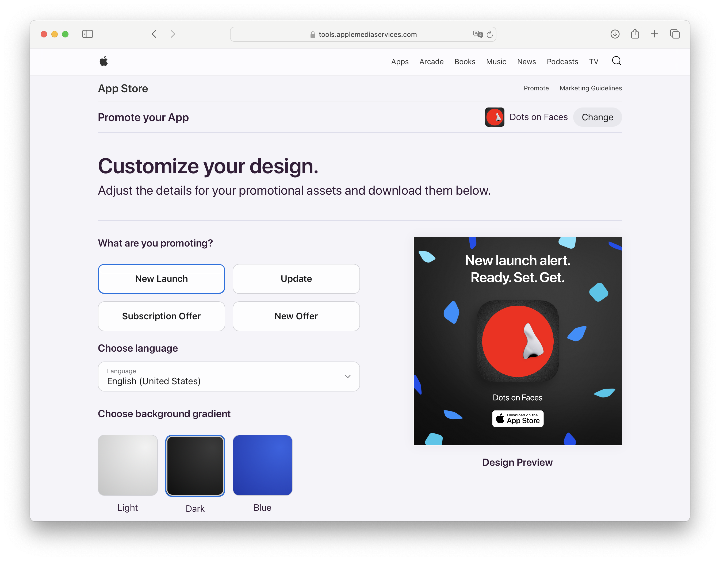Click the Design Preview image
Screen dimensions: 720x561
click(x=517, y=341)
